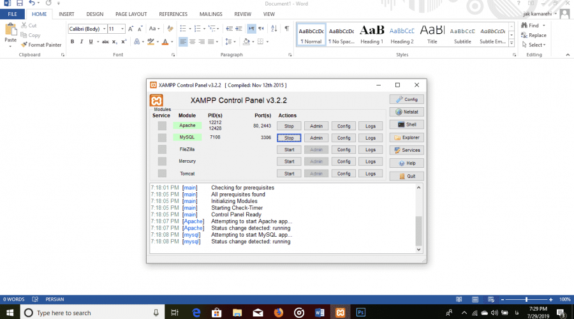The width and height of the screenshot is (574, 319).
Task: Open numbering list dropdown arrow
Action: pos(204,29)
